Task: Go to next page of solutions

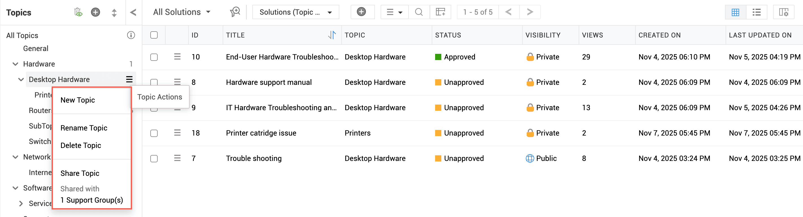Action: (x=529, y=12)
